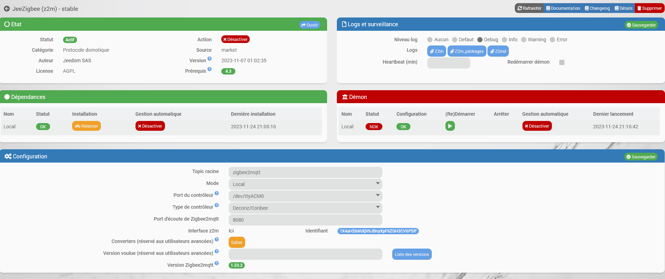Open the Z2m log file
The width and height of the screenshot is (665, 279).
pos(437,51)
